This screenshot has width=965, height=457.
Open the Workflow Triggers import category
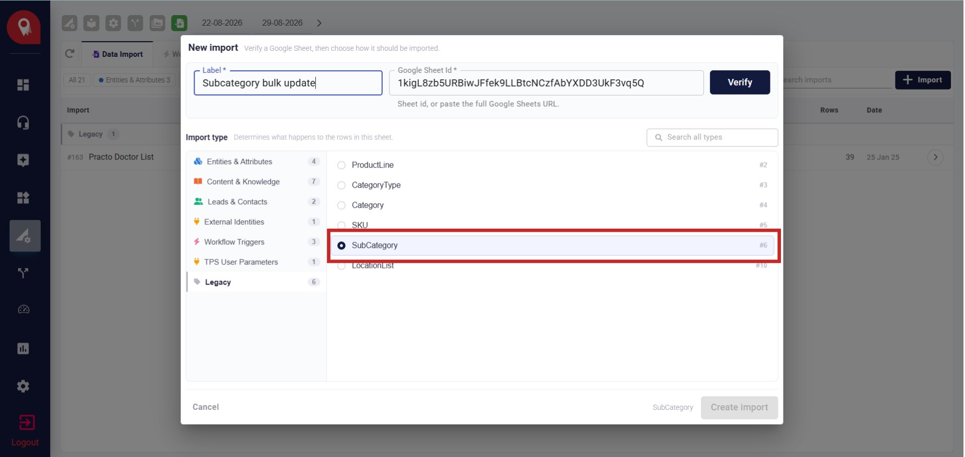pyautogui.click(x=256, y=242)
